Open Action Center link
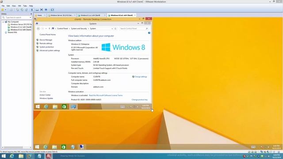Image resolution: width=283 pixels, height=159 pixels. 45,95
